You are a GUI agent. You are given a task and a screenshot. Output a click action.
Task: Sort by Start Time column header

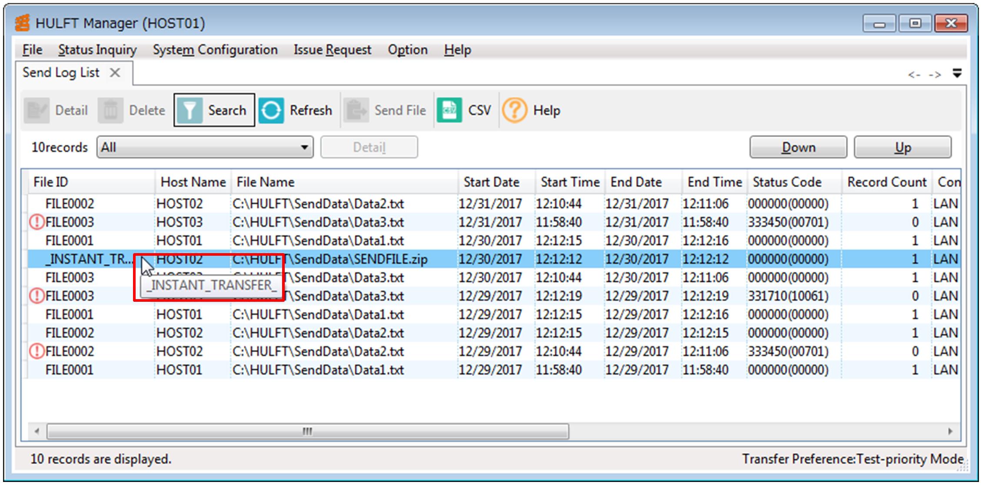pyautogui.click(x=569, y=182)
